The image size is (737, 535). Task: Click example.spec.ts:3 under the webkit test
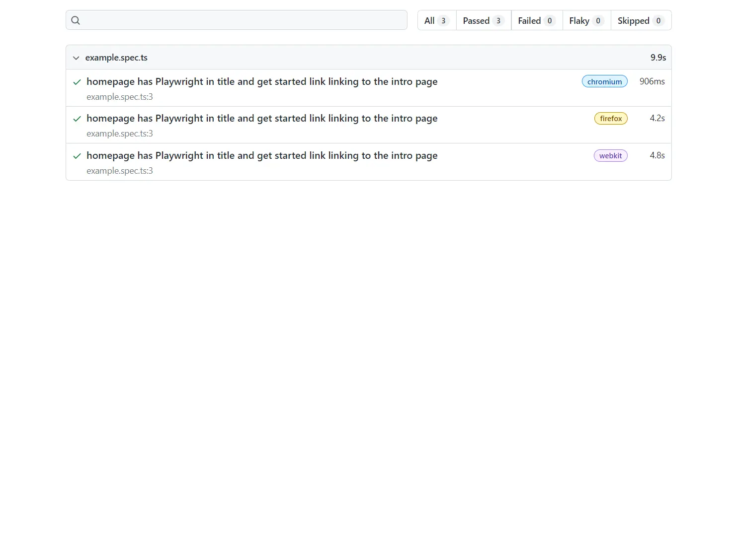[120, 171]
